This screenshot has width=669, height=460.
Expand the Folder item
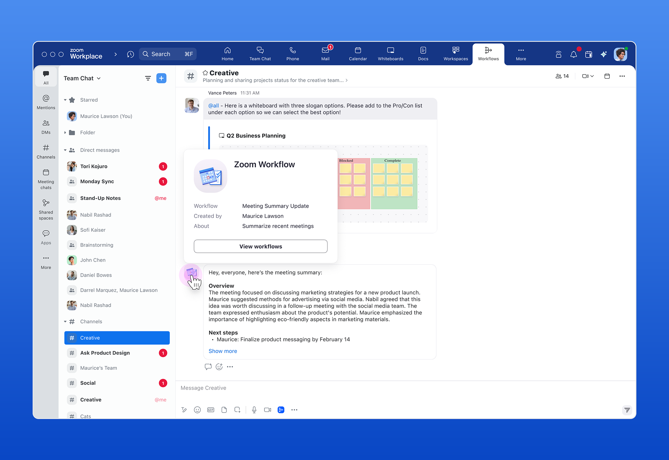[x=65, y=132]
